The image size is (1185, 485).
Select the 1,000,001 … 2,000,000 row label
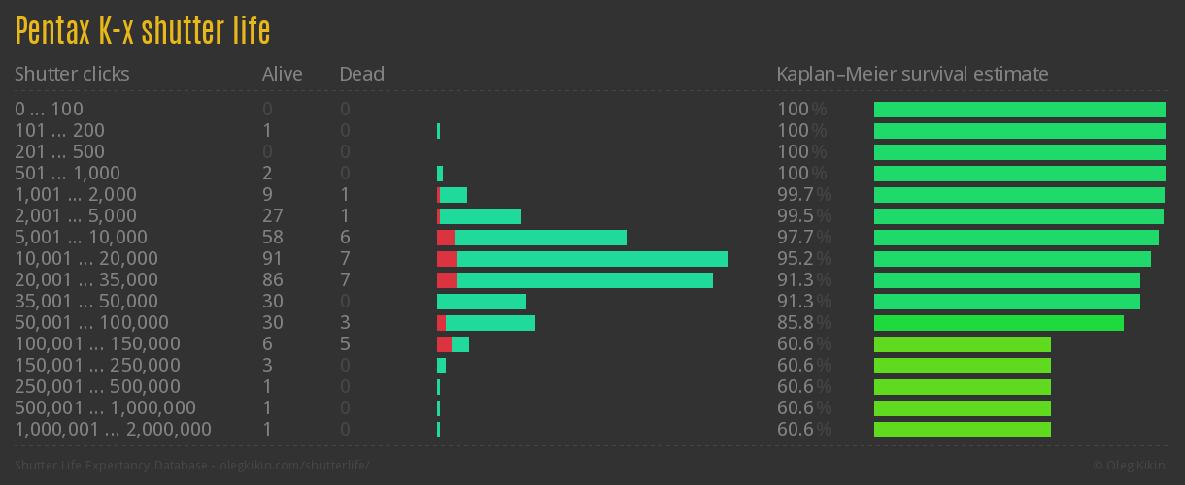tap(113, 430)
